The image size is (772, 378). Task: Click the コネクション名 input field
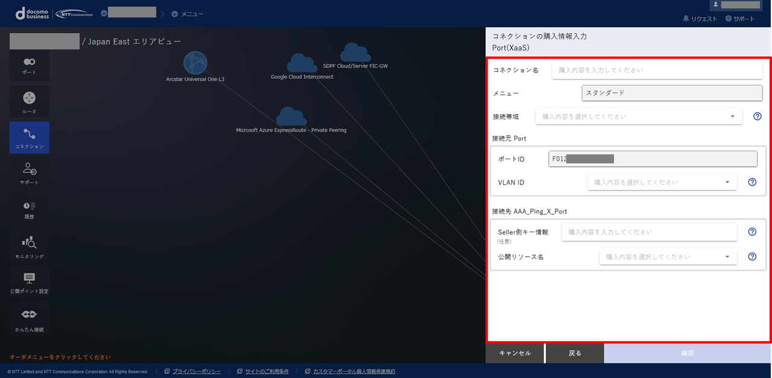click(x=657, y=70)
